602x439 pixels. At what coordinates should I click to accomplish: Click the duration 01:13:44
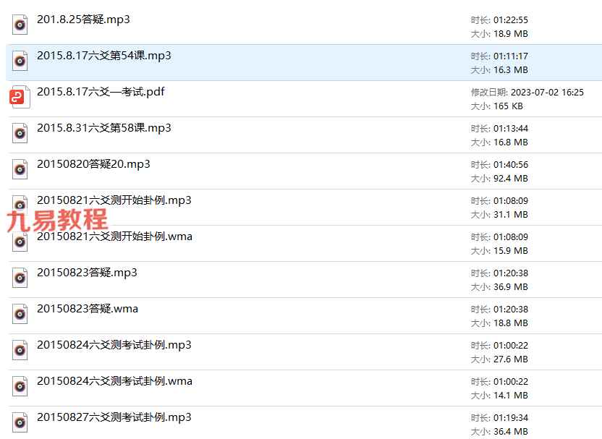click(x=511, y=129)
